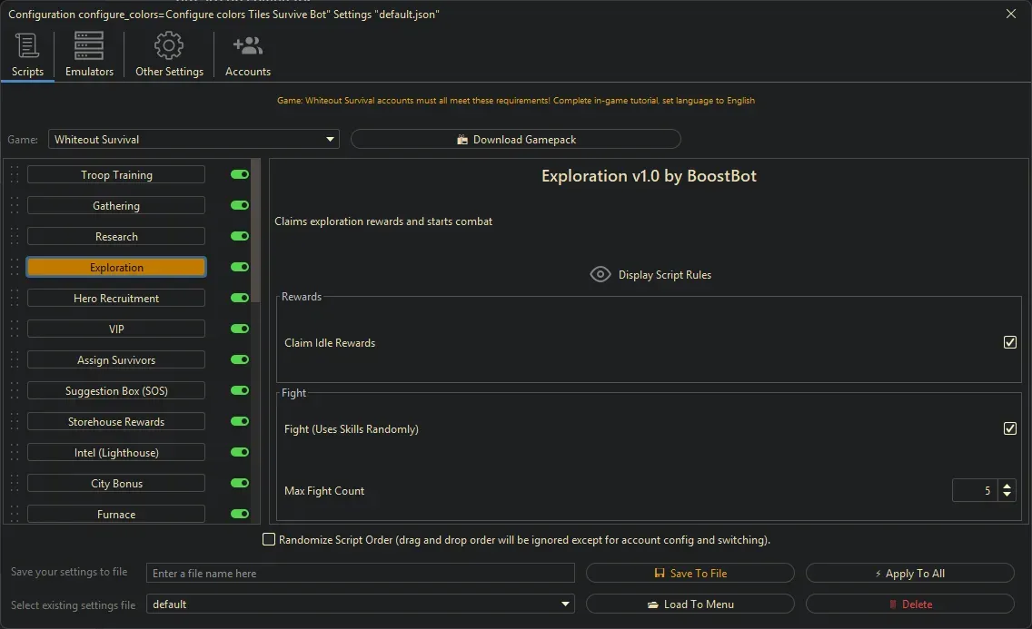Uncheck the Claim Idle Rewards checkbox
The image size is (1032, 629).
(1009, 342)
